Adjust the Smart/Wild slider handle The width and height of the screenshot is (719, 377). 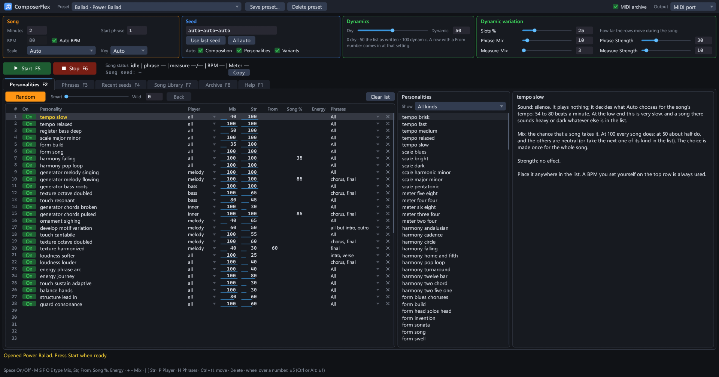(67, 96)
